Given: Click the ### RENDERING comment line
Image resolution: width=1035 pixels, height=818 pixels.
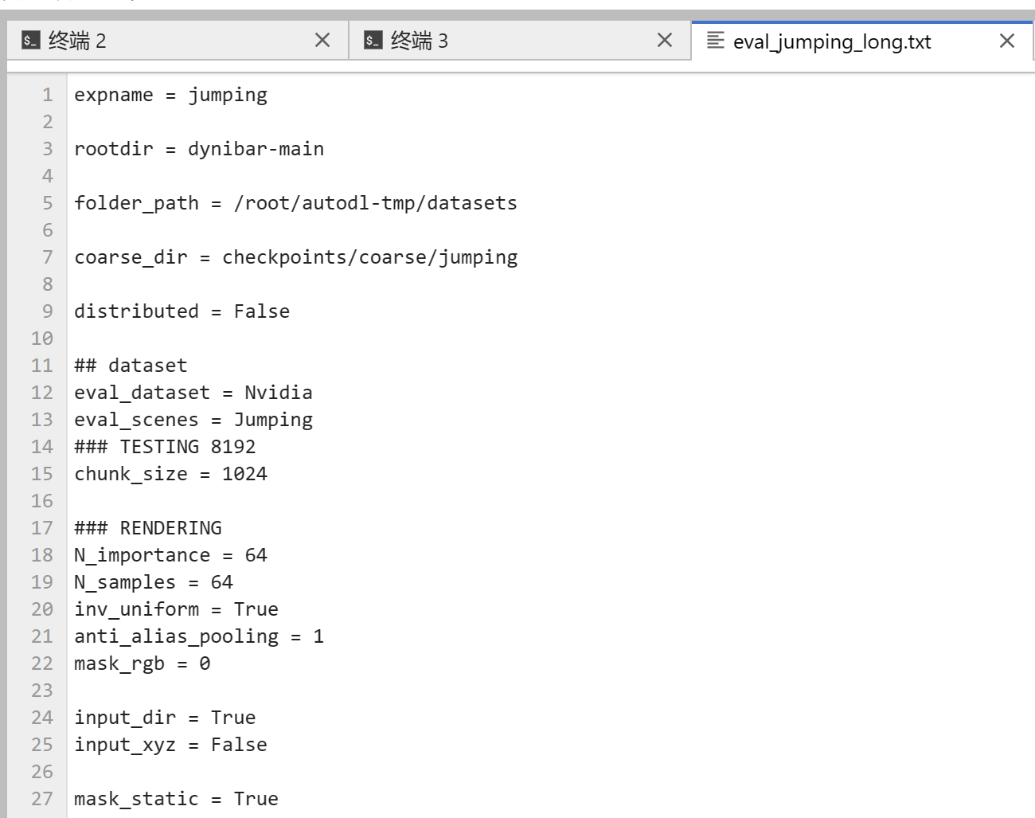Looking at the screenshot, I should 146,527.
